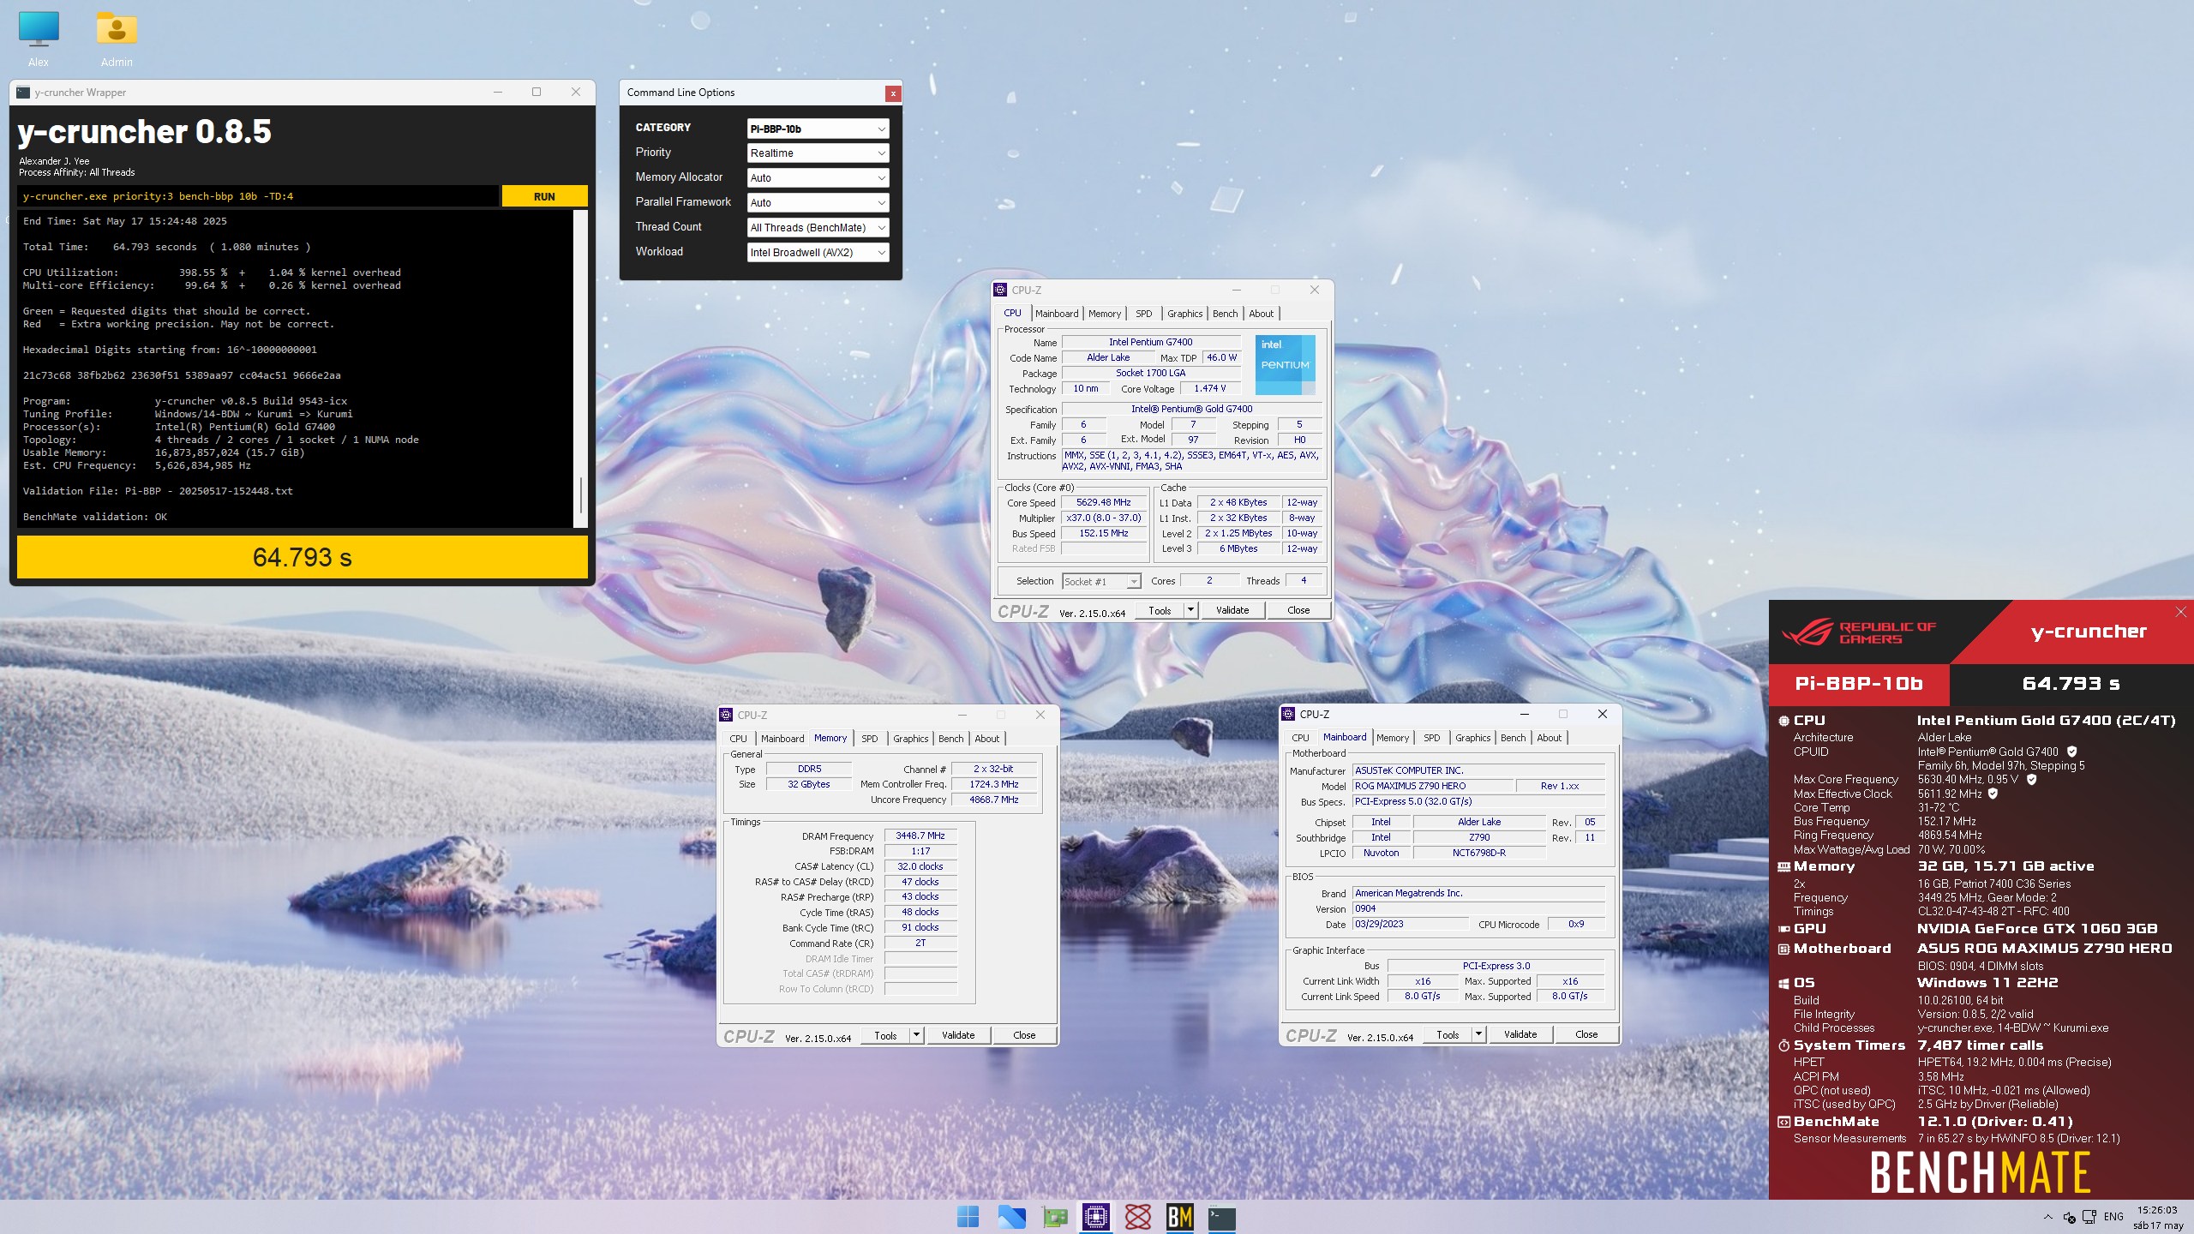Click the CPU-Z icon in Memory window title

pyautogui.click(x=726, y=715)
